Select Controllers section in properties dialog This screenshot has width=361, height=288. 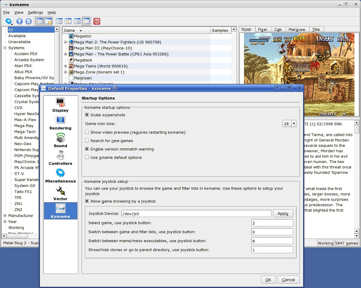point(61,158)
